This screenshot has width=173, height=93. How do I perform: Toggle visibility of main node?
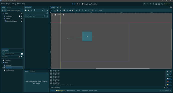(x=22, y=14)
